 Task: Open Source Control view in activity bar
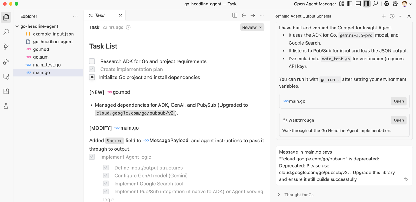tap(6, 47)
